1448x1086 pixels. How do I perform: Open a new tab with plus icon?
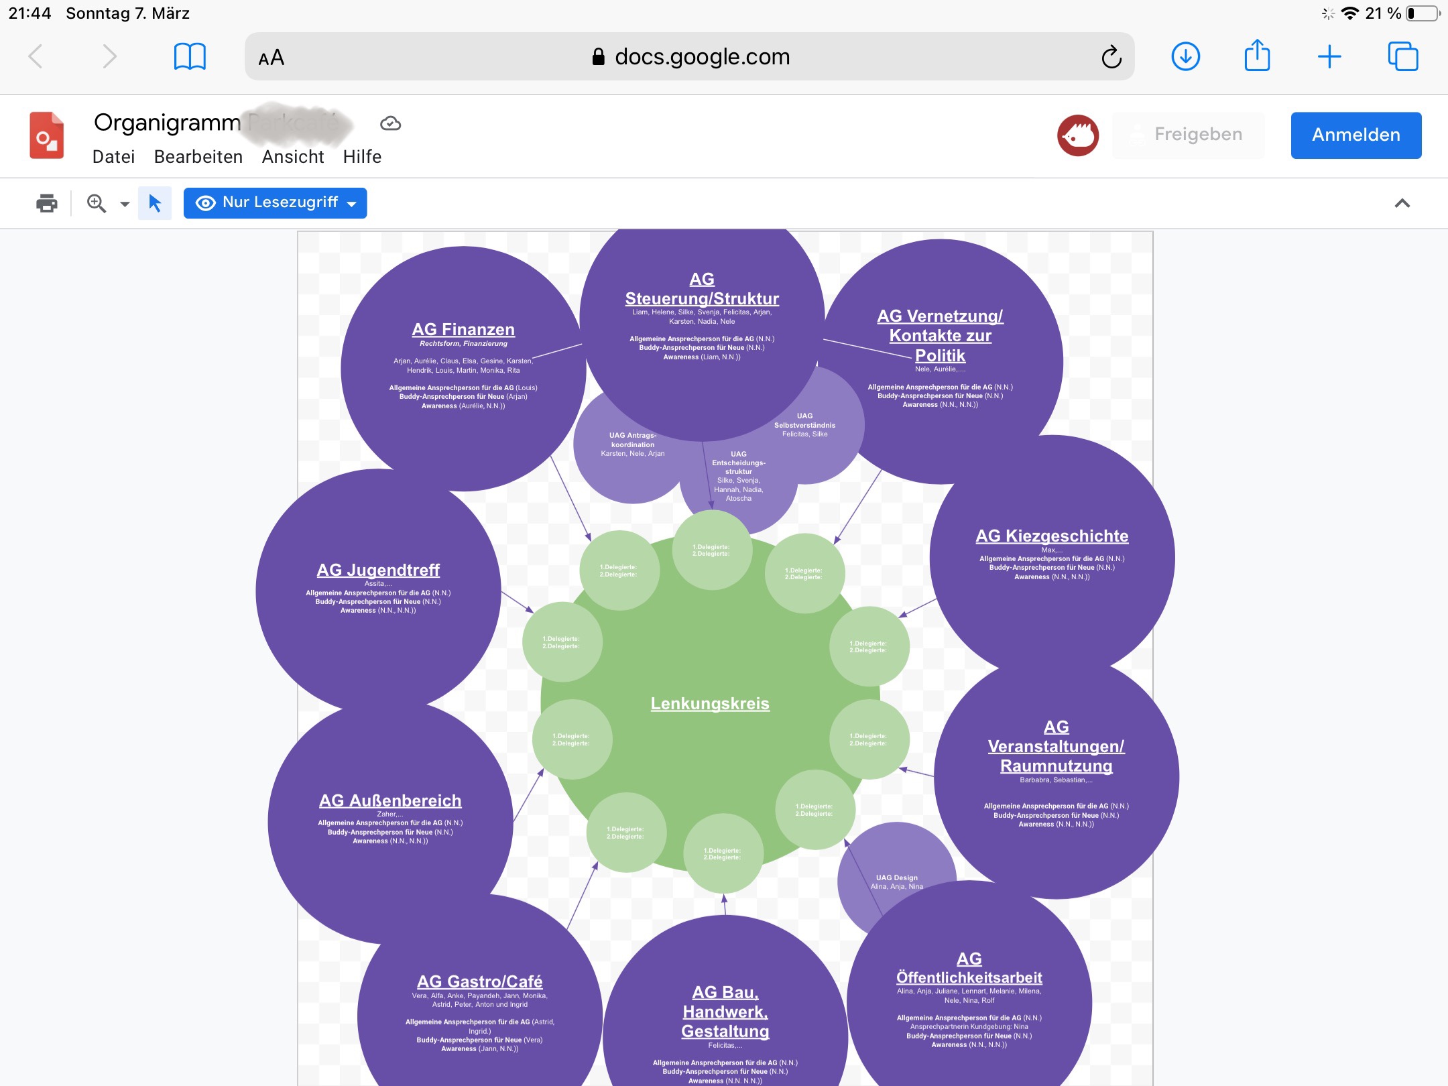pos(1329,57)
